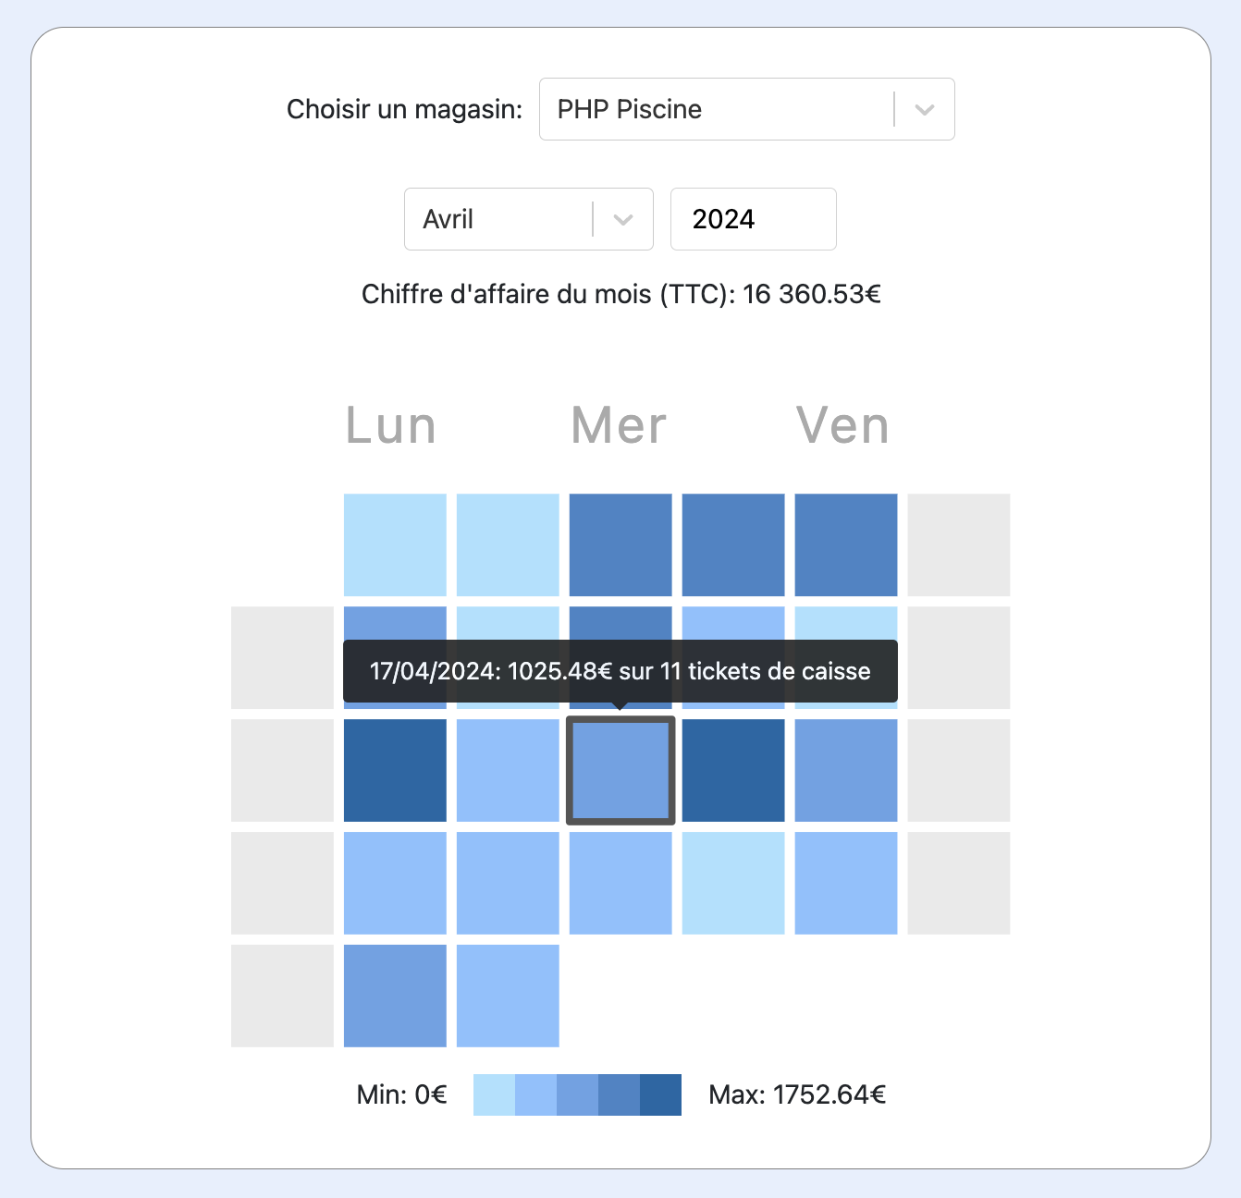
Task: Click the lightest blue legend swatch
Action: pos(494,1094)
